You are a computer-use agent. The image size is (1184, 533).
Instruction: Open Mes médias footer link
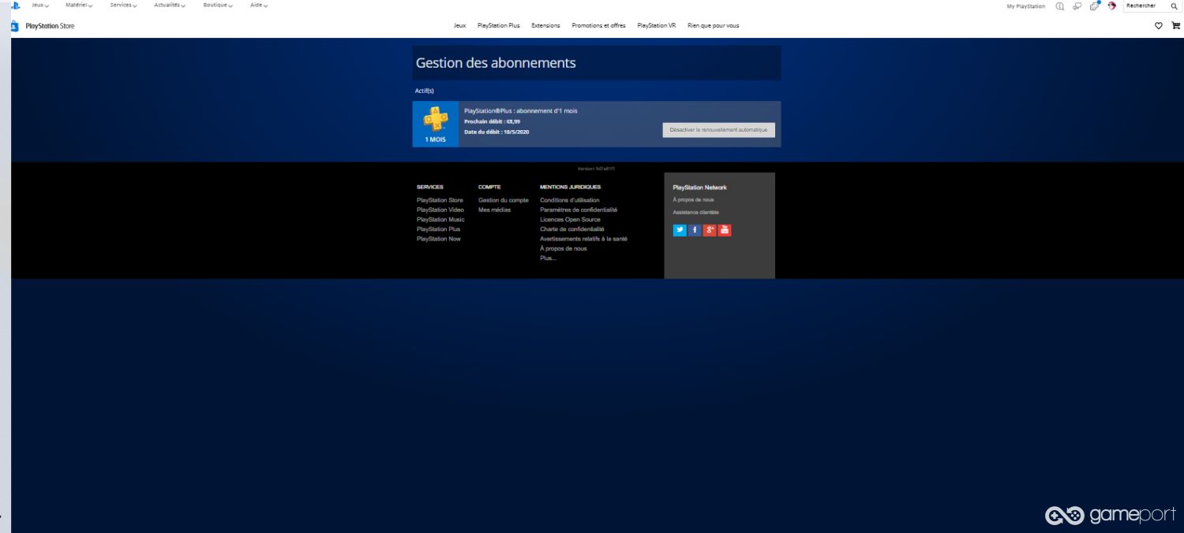pyautogui.click(x=494, y=210)
